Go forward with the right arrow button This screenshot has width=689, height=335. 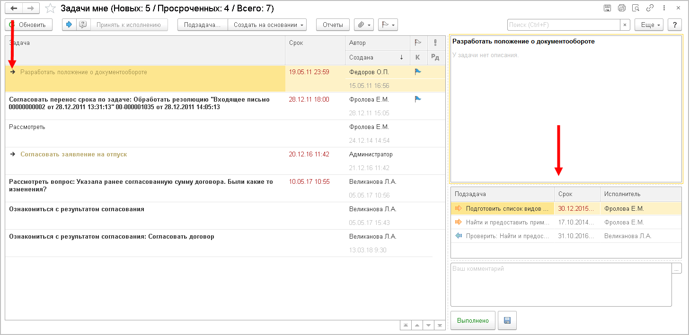pos(31,8)
